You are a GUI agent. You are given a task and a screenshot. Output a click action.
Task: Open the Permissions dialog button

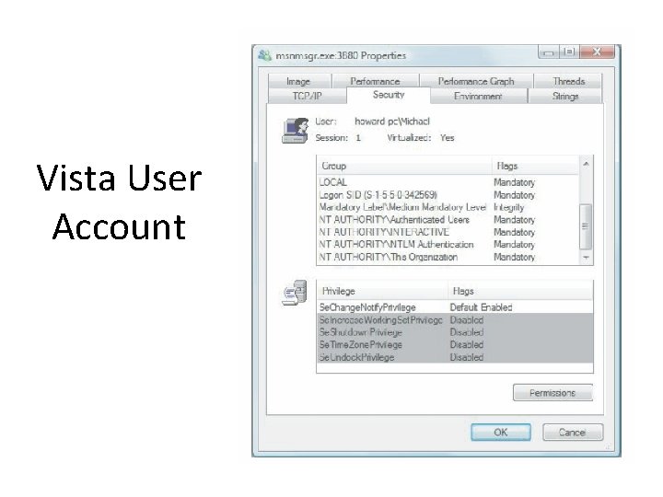coord(552,393)
